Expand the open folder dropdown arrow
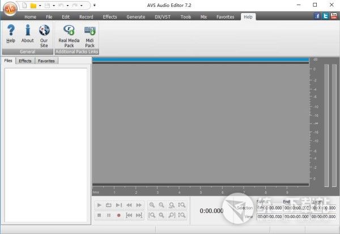The height and width of the screenshot is (234, 340). pyautogui.click(x=40, y=6)
